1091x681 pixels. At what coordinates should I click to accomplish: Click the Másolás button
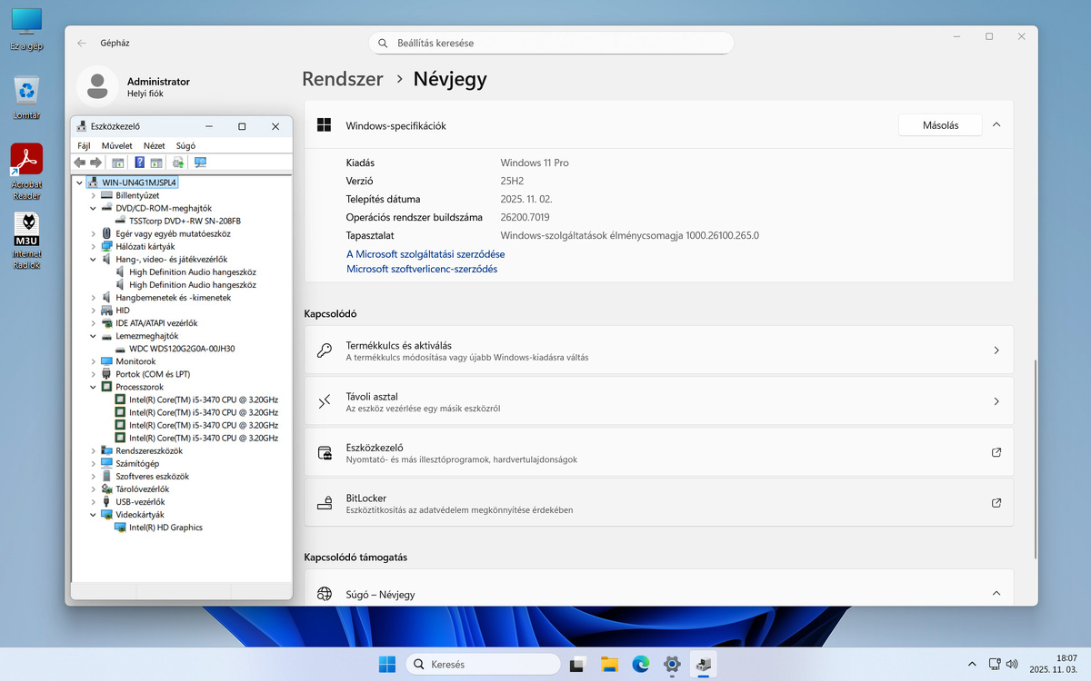pos(940,125)
